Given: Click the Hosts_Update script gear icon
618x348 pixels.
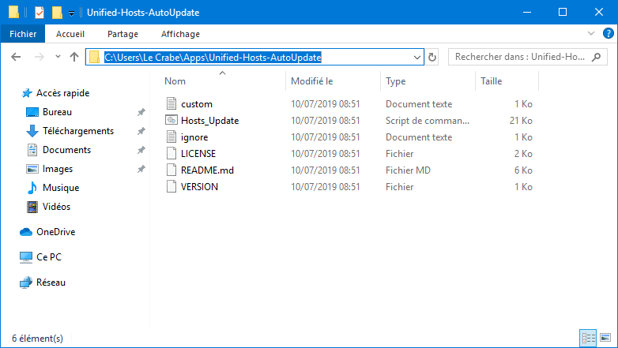Looking at the screenshot, I should [x=171, y=120].
